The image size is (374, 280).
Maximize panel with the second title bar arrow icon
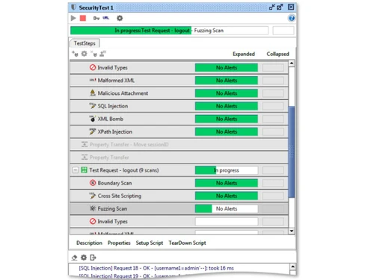[280, 7]
